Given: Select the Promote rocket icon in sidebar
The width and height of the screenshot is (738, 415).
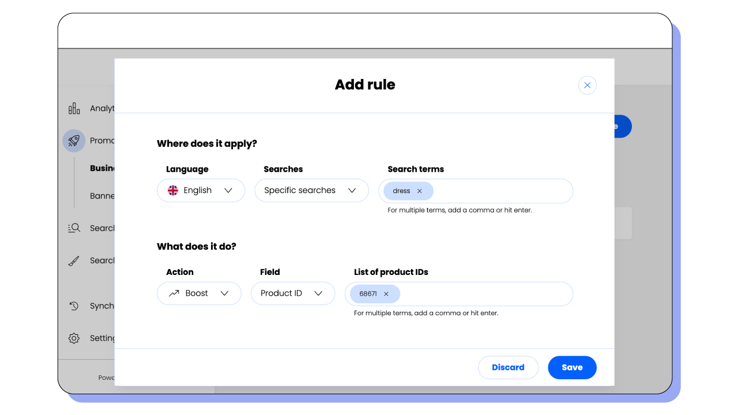Looking at the screenshot, I should click(x=74, y=140).
